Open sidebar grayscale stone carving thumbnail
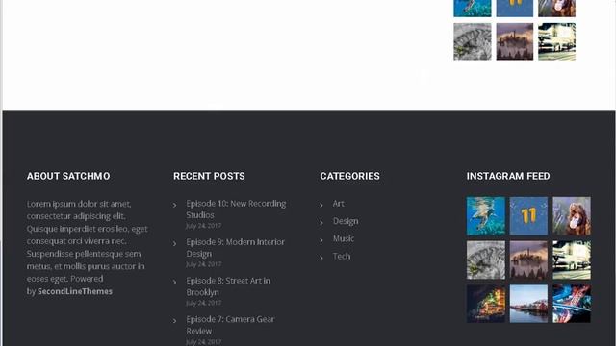The width and height of the screenshot is (616, 346). point(473,41)
